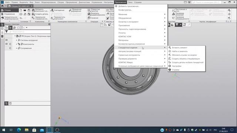Open the Оформление menu
Viewport: 237px width, 133px height.
(71, 2)
